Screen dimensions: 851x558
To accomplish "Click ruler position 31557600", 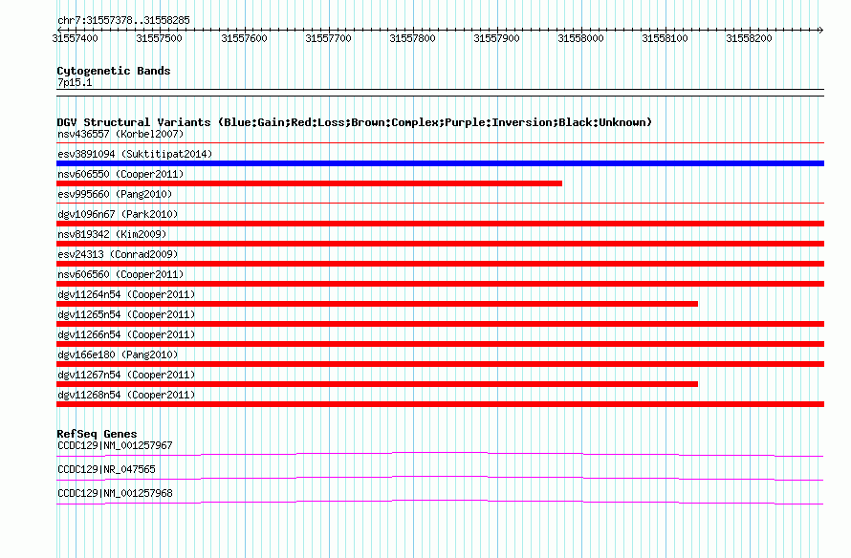I will [x=244, y=38].
